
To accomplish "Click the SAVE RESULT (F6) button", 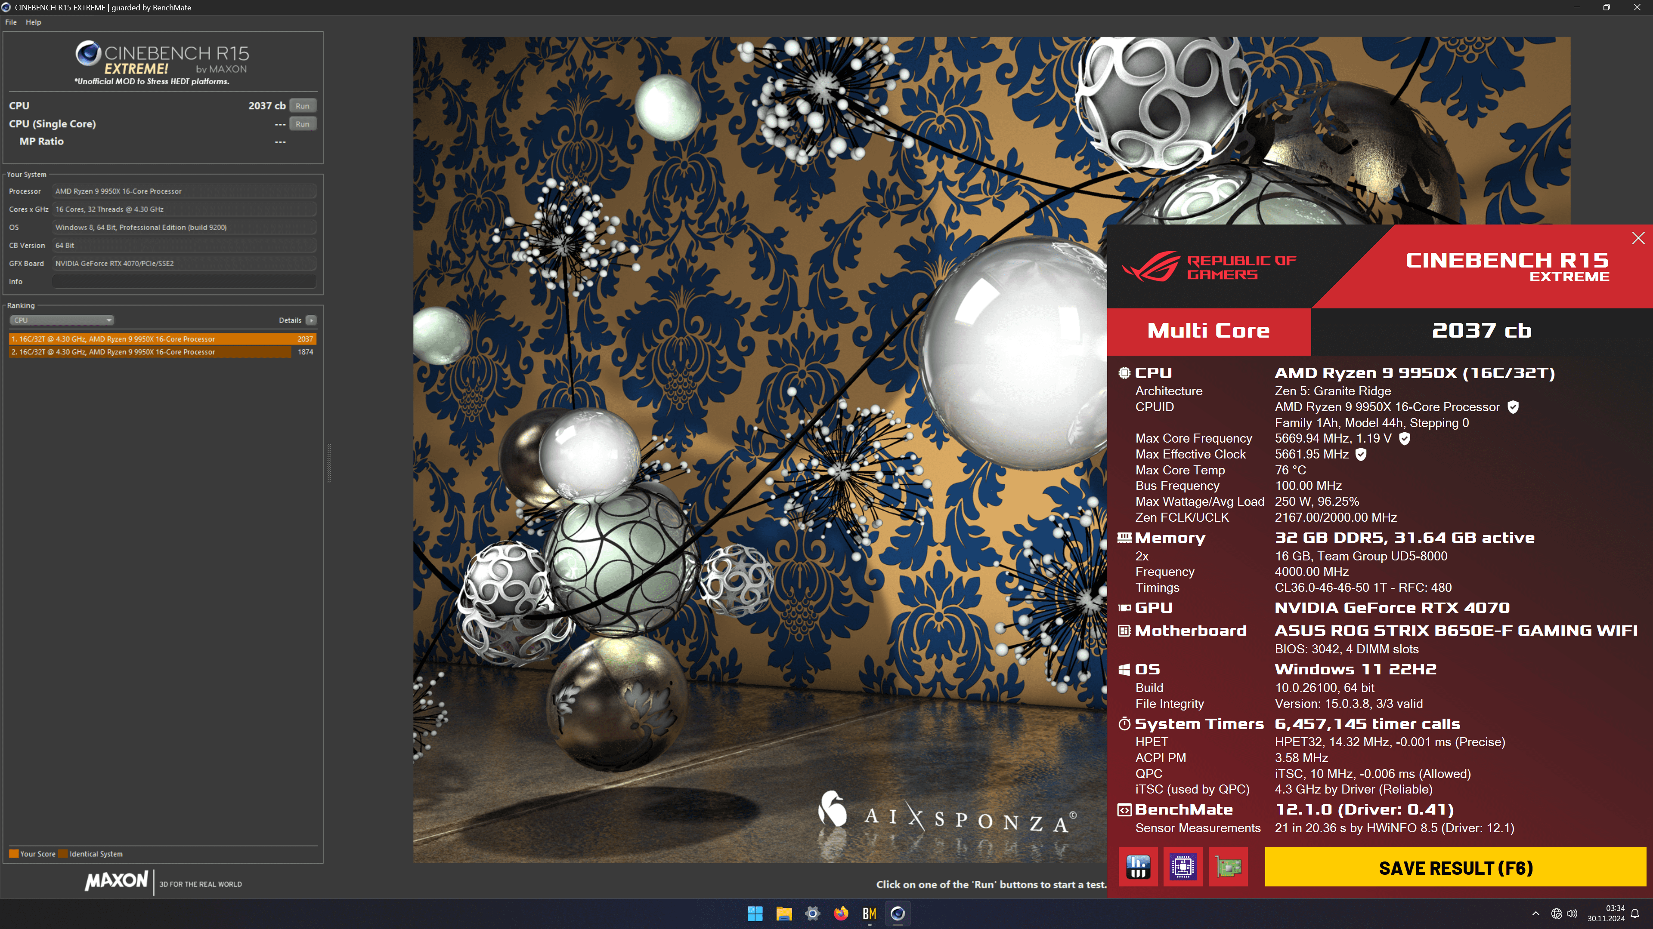I will pos(1455,867).
